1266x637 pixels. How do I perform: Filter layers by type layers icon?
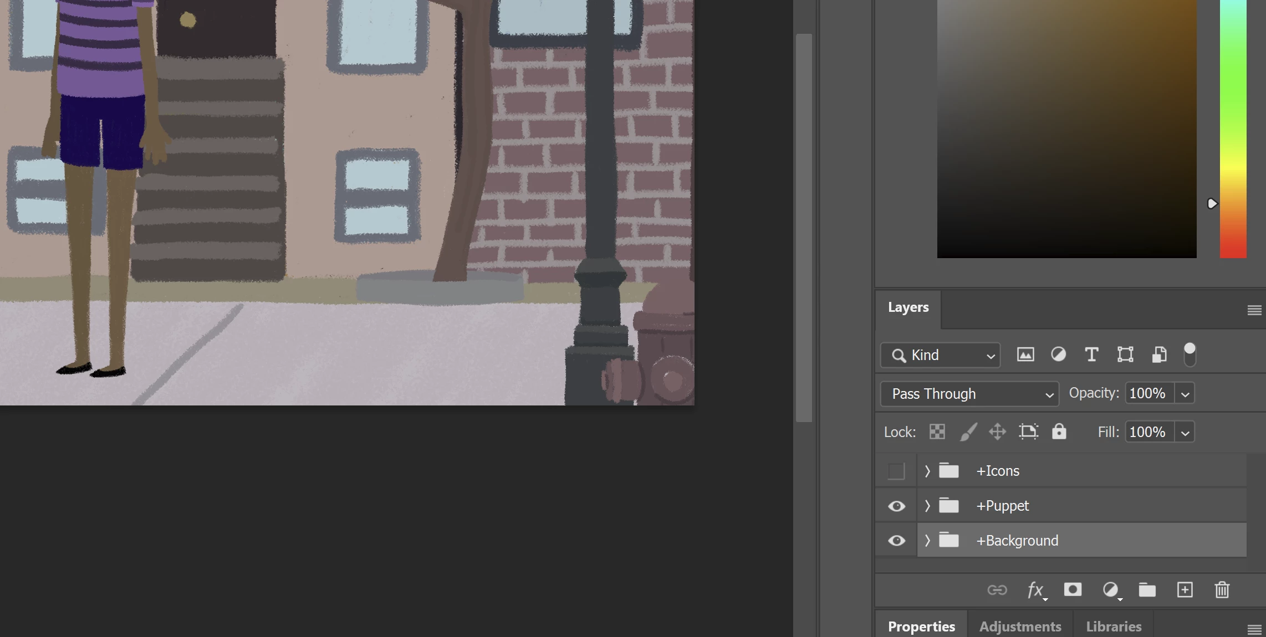click(1091, 355)
